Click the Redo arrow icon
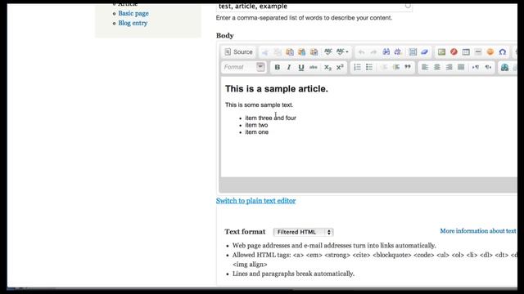 pos(373,52)
